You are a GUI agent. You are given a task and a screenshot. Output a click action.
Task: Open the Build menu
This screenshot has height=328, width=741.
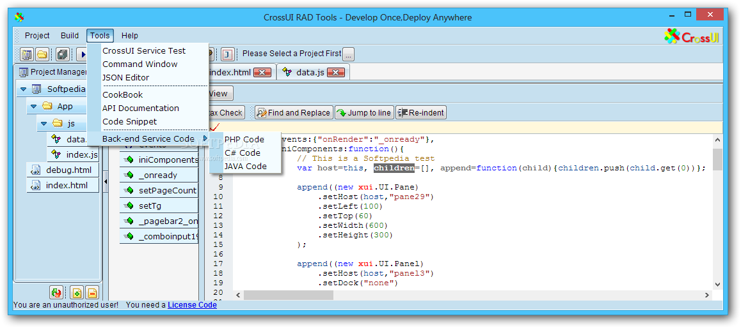(x=70, y=35)
